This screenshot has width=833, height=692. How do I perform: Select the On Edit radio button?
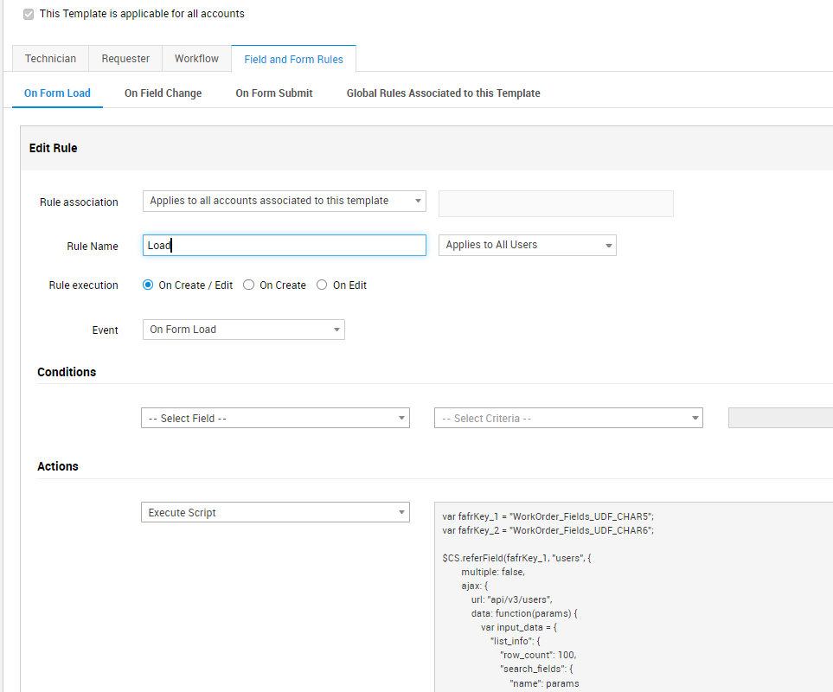322,285
